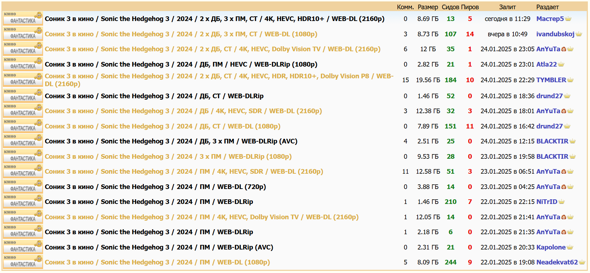Click the Комм. column header
The image size is (590, 273).
pos(405,7)
